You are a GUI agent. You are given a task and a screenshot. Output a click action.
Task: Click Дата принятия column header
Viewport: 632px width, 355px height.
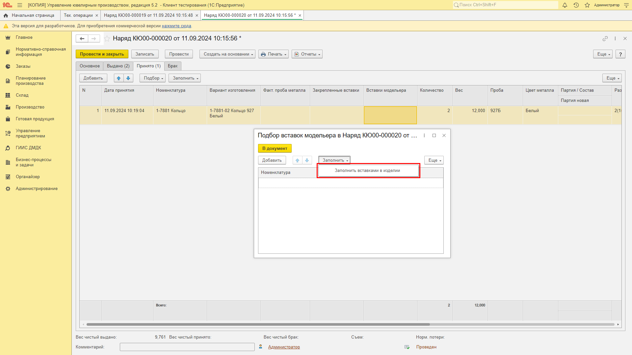(x=127, y=95)
